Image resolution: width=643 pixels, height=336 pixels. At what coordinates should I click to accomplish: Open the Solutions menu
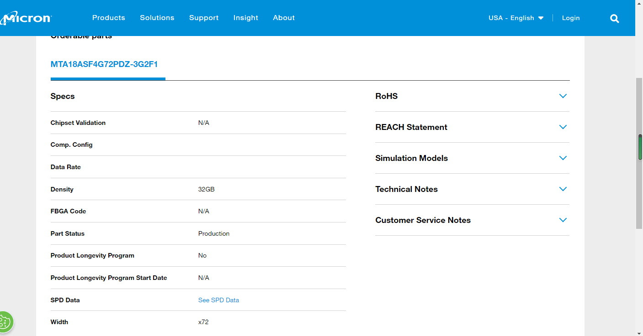coord(157,18)
